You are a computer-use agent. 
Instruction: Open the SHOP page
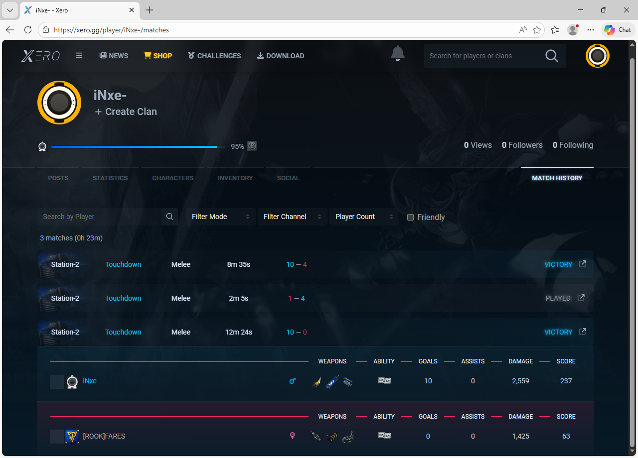click(x=158, y=56)
